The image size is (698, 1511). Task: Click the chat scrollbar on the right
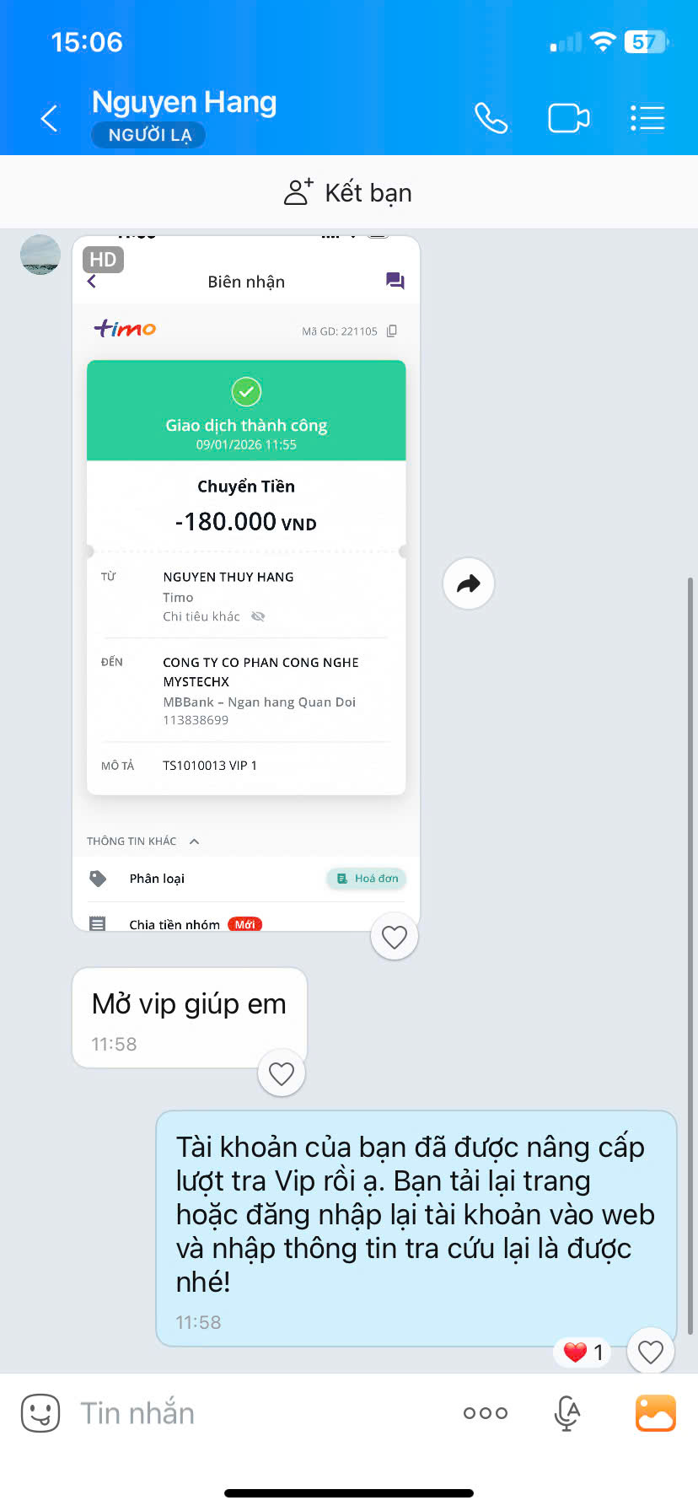tap(690, 956)
